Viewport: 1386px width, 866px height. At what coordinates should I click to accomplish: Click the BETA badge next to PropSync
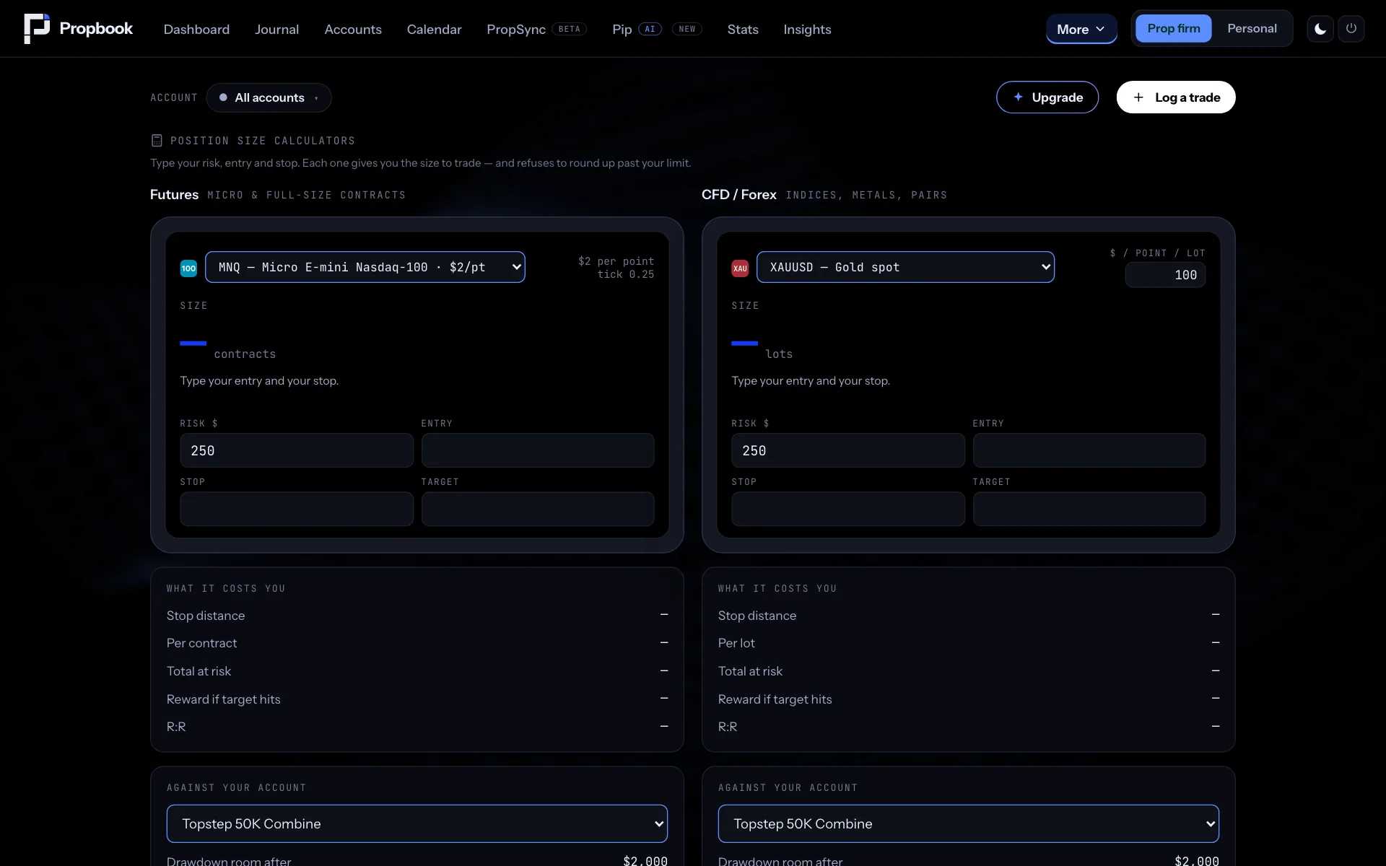click(569, 30)
